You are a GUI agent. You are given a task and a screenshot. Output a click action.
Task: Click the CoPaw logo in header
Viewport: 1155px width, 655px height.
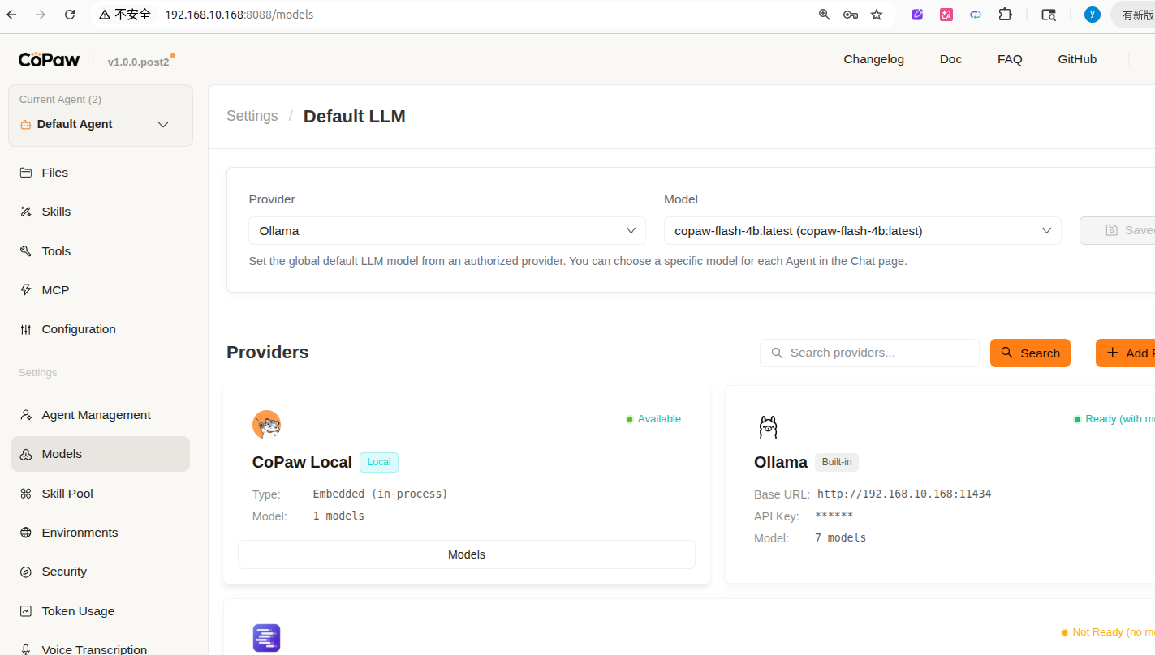point(49,60)
